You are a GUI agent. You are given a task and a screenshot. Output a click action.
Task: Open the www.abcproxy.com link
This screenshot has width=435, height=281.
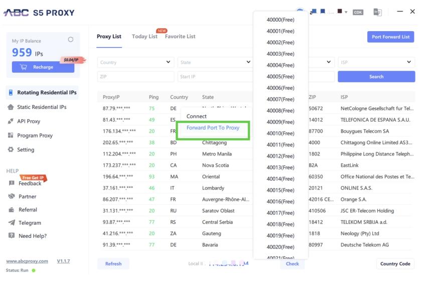(27, 261)
